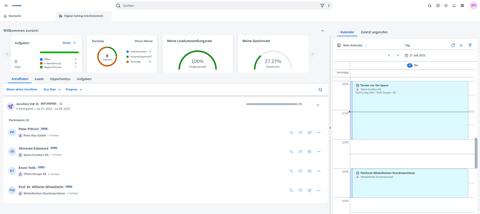Open more options for Prof. Dr. Wilhelm Winkelheimer
This screenshot has width=480, height=214.
tap(319, 190)
